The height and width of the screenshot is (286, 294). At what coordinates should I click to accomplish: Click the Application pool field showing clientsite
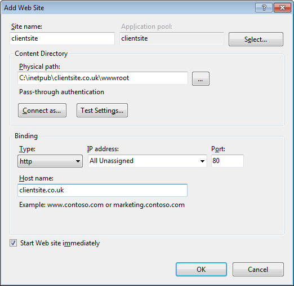[172, 38]
